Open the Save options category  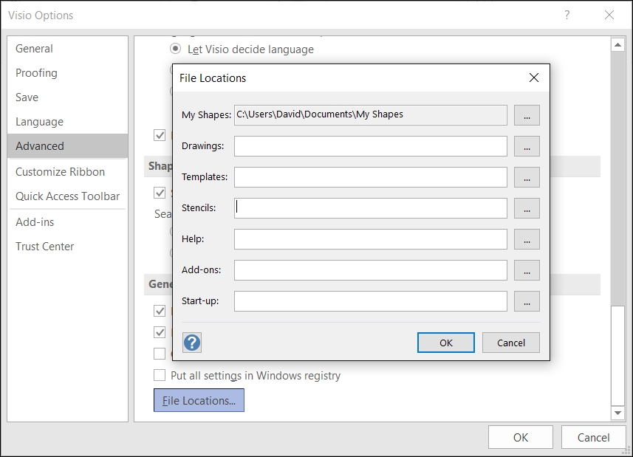pyautogui.click(x=67, y=97)
